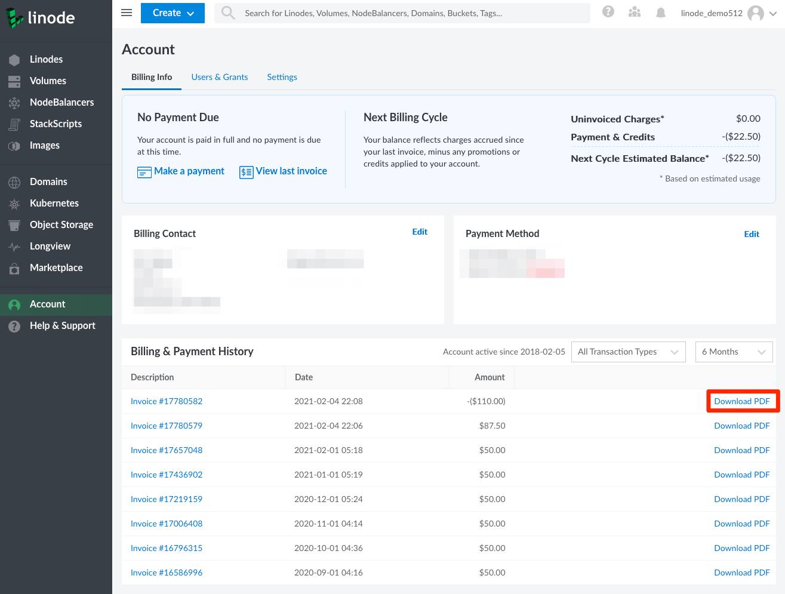The image size is (785, 594).
Task: Click the help question mark icon
Action: point(608,11)
